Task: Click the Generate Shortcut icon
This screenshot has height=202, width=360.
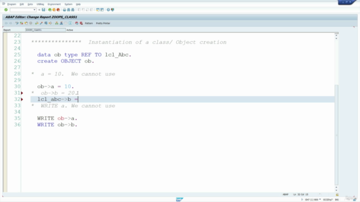Action: point(102,10)
